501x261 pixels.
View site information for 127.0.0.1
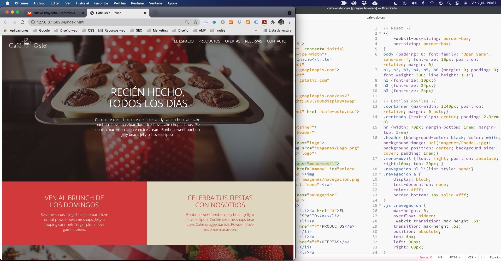(33, 22)
